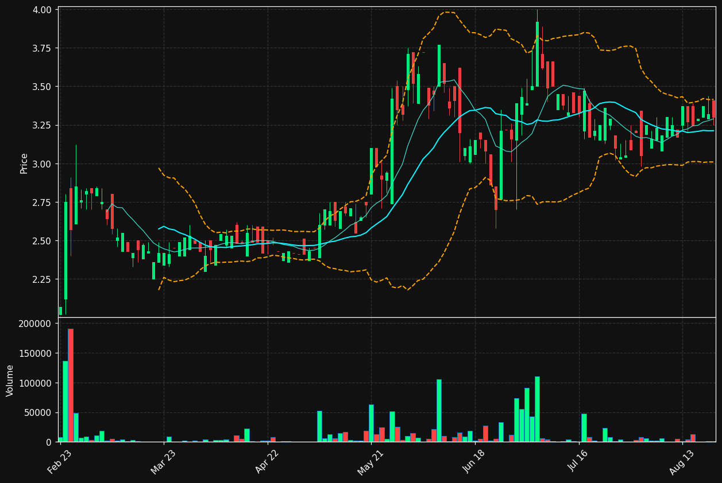Image resolution: width=722 pixels, height=483 pixels.
Task: Click the 3.50 price tick label
Action: click(x=43, y=87)
